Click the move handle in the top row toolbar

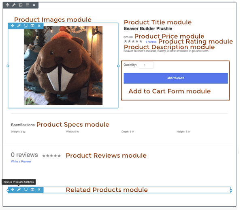click(x=8, y=5)
